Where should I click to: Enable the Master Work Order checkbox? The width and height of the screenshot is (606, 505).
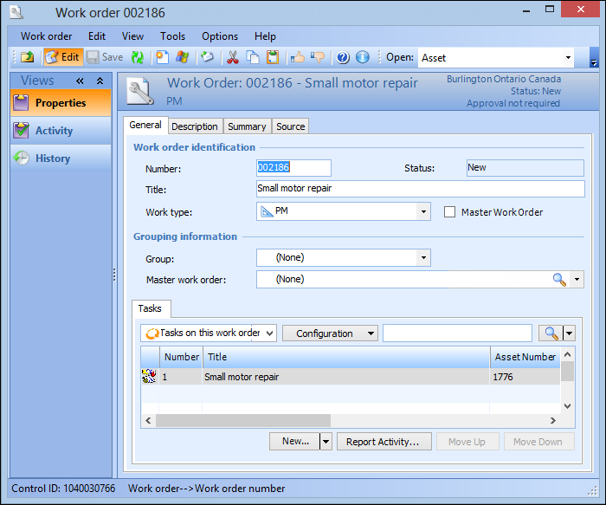pyautogui.click(x=449, y=212)
